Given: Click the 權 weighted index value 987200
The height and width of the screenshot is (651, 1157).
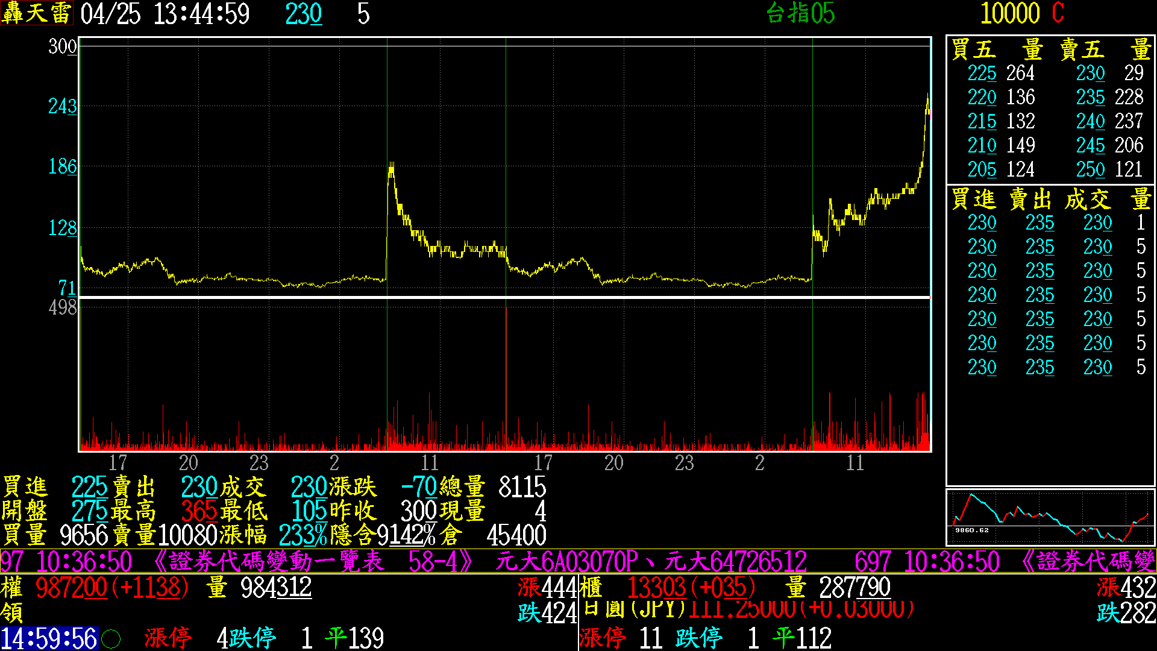Looking at the screenshot, I should pos(71,587).
